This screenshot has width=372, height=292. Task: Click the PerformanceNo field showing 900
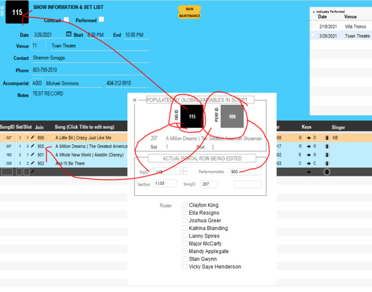245,172
